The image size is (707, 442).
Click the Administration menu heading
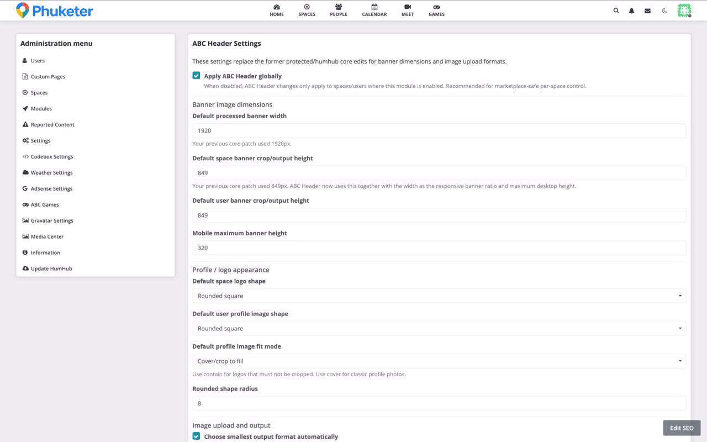(x=56, y=44)
